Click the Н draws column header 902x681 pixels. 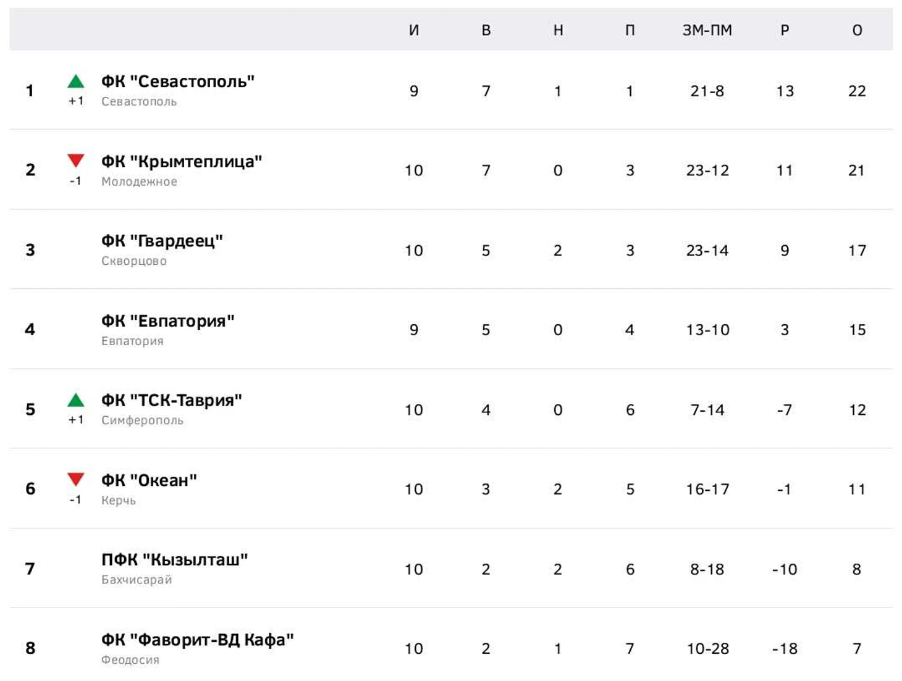click(x=558, y=30)
